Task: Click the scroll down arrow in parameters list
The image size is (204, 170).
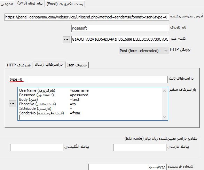Action: coord(164,117)
